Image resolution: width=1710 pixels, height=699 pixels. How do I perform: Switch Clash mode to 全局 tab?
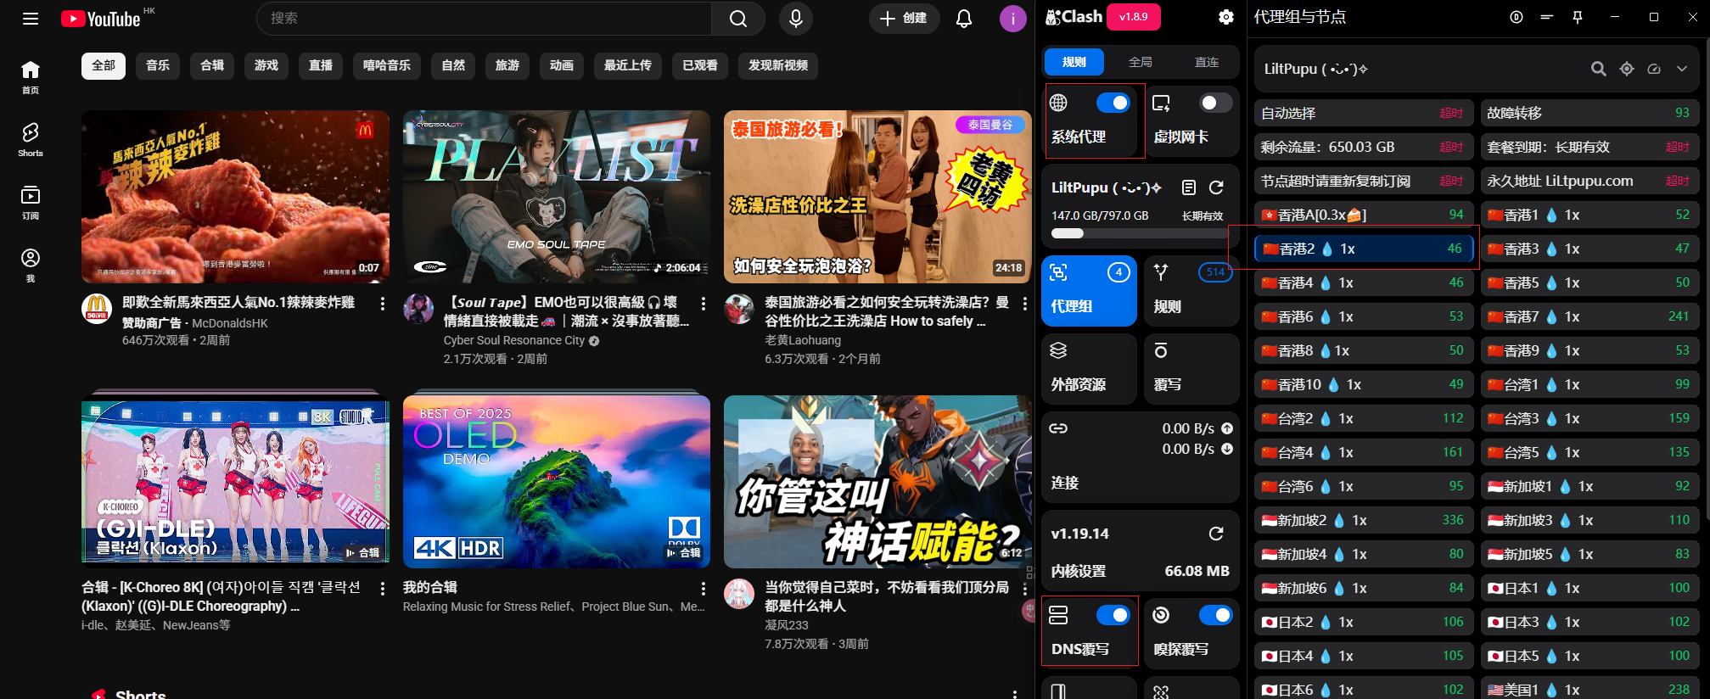point(1140,62)
